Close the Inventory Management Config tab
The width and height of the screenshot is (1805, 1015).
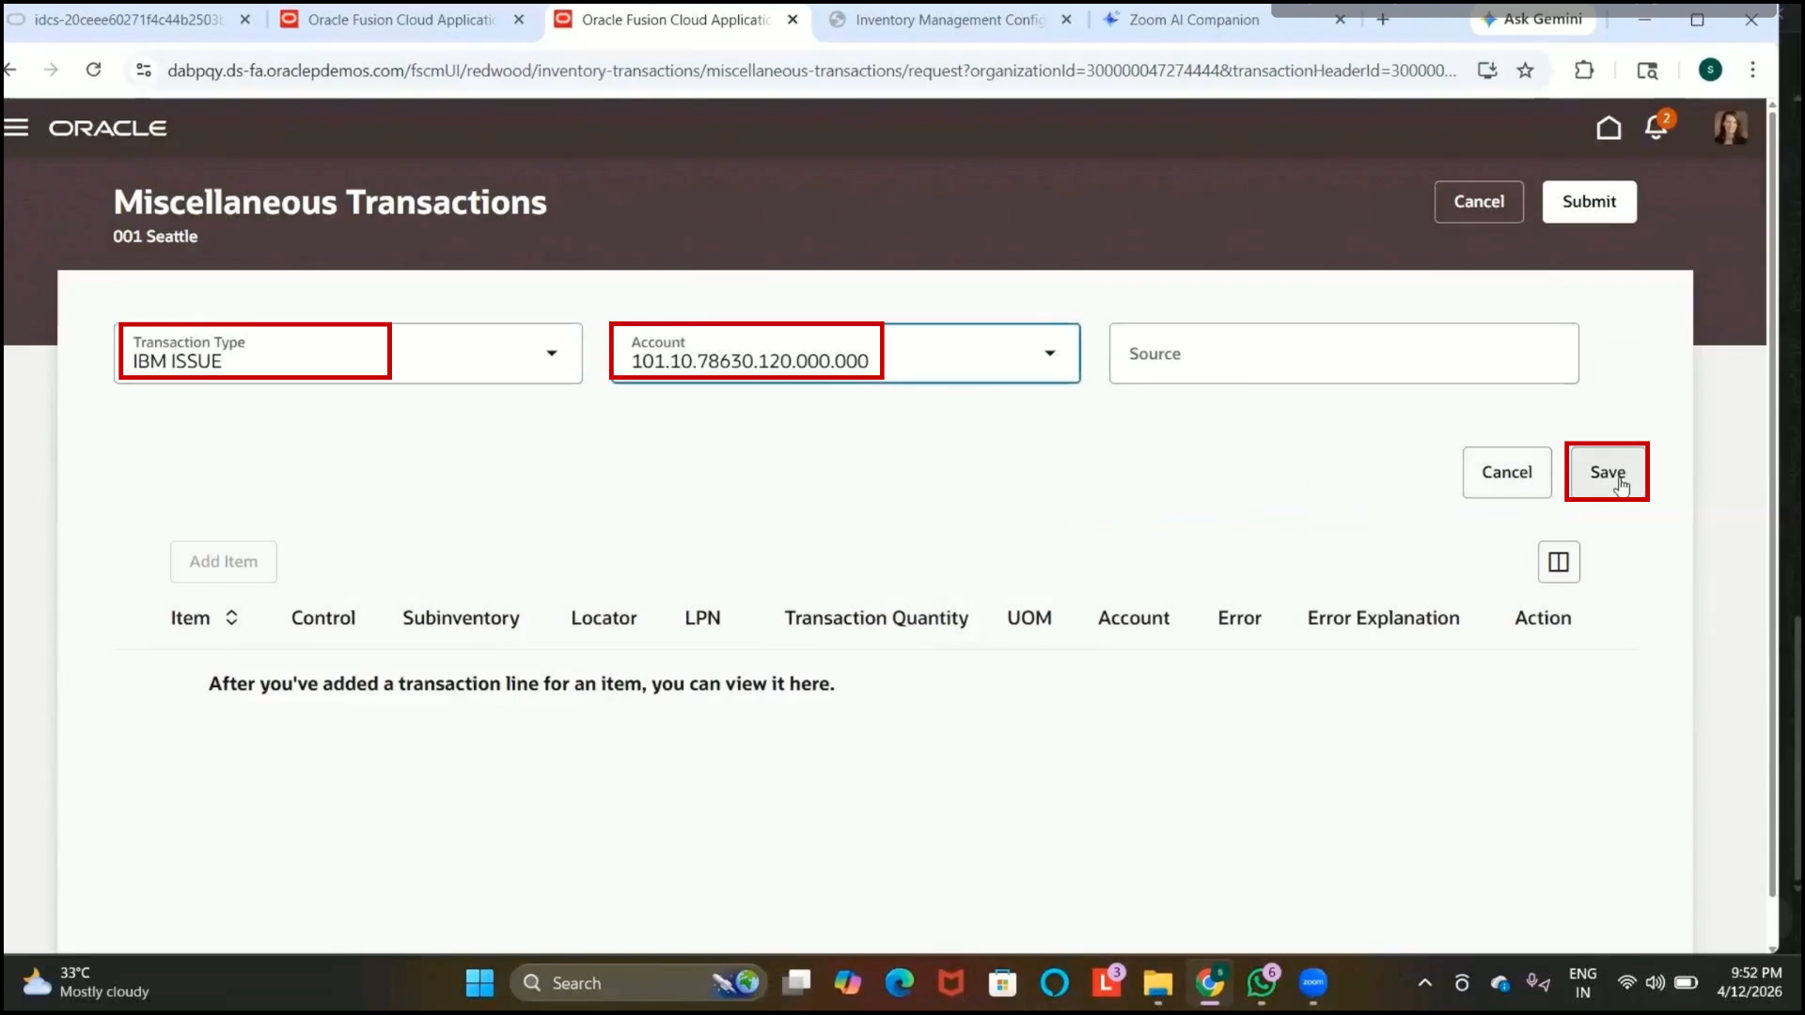(x=1066, y=20)
